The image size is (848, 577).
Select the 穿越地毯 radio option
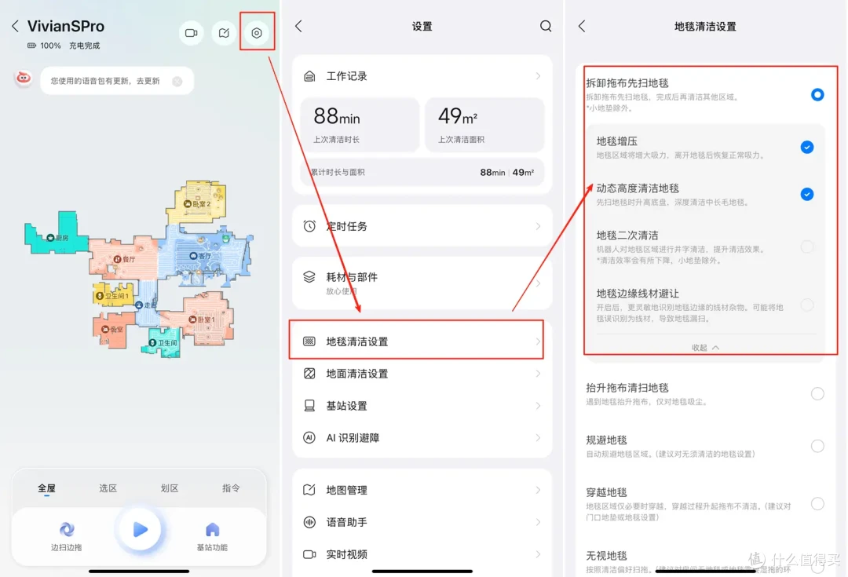click(817, 504)
